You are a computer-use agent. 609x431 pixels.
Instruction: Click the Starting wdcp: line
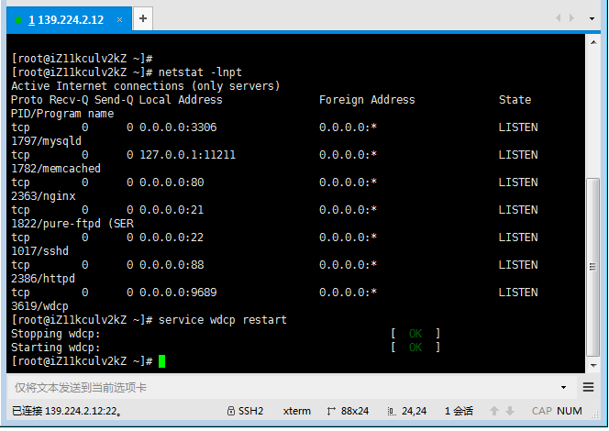click(x=56, y=348)
